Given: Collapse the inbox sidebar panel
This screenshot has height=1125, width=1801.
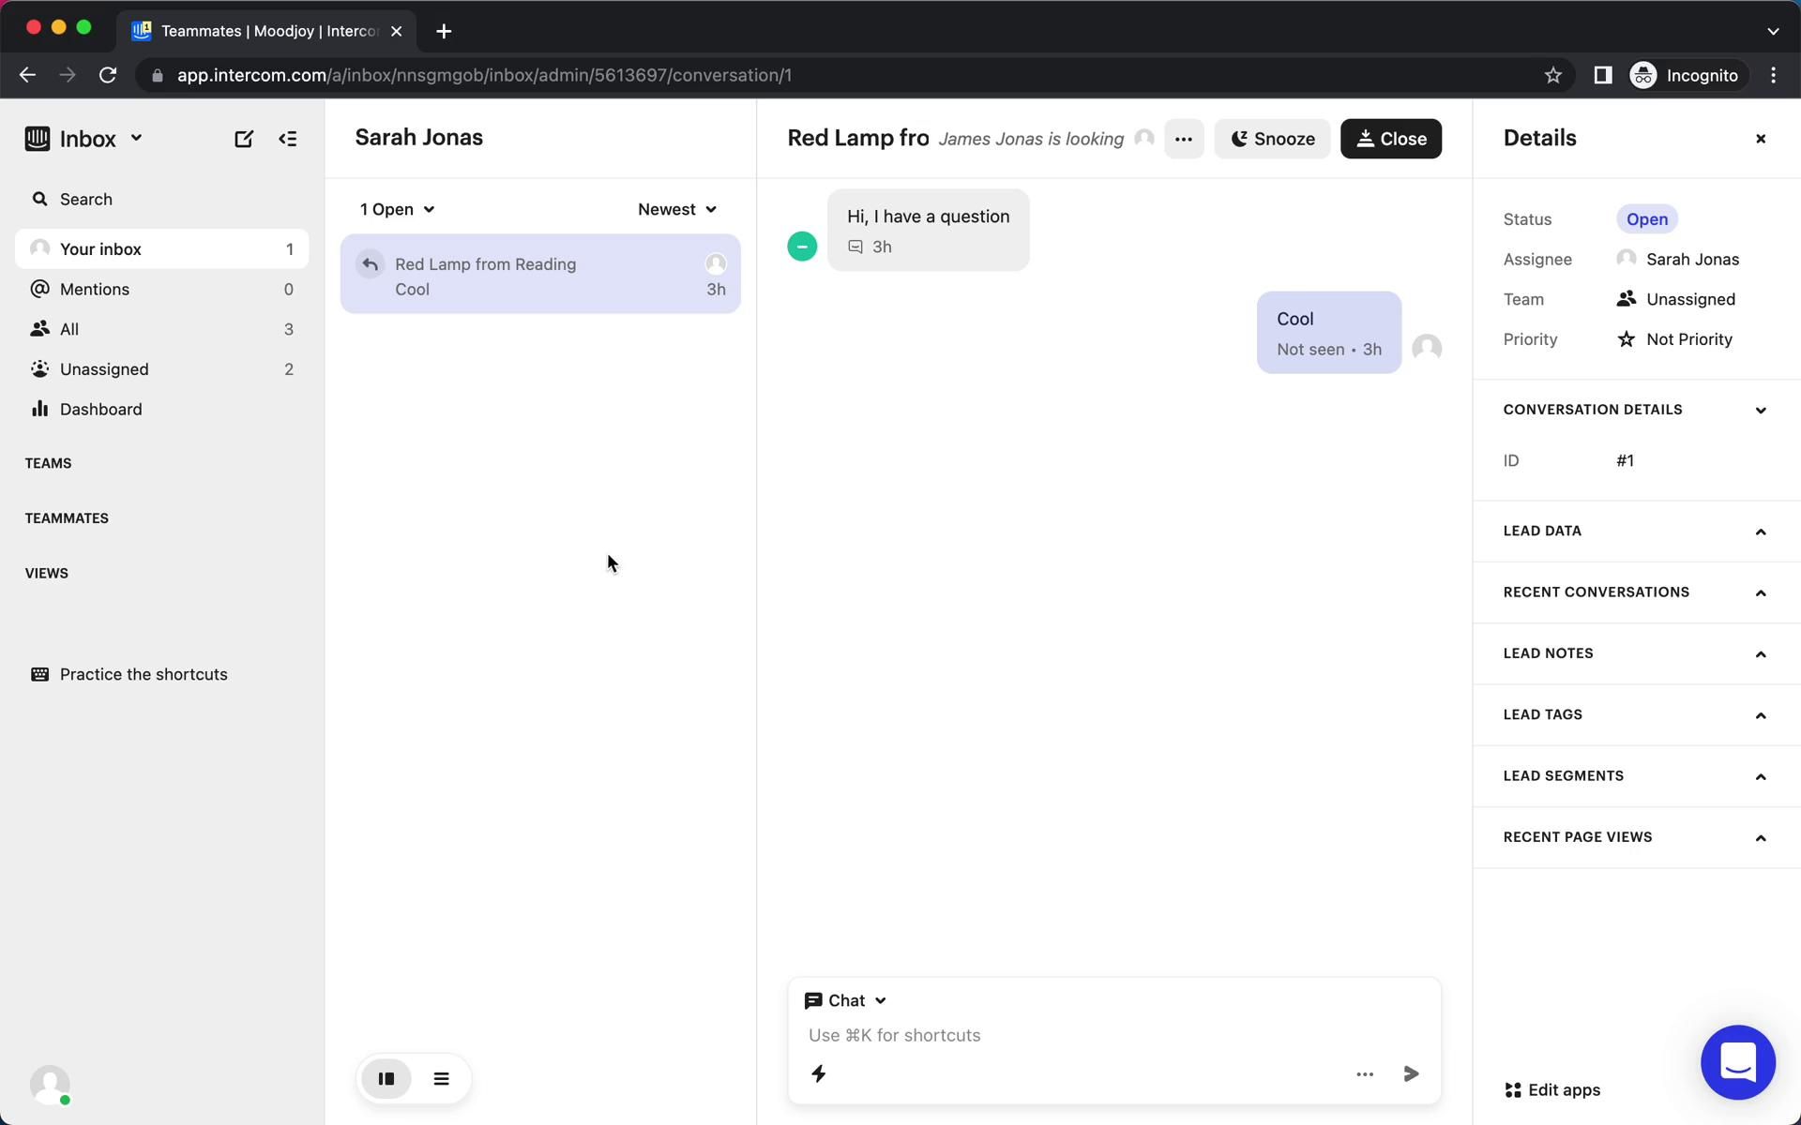Looking at the screenshot, I should click(288, 139).
